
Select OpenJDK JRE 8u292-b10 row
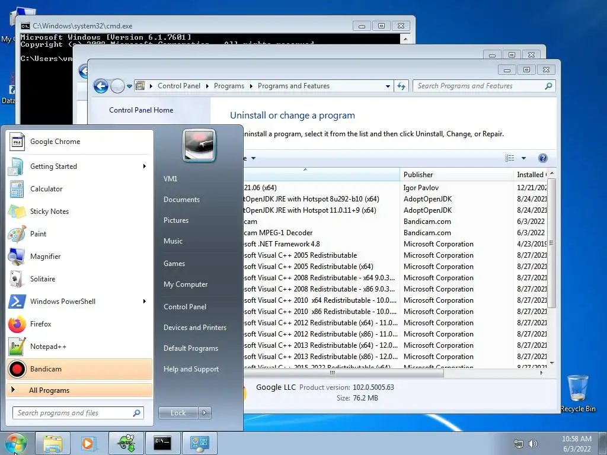395,199
